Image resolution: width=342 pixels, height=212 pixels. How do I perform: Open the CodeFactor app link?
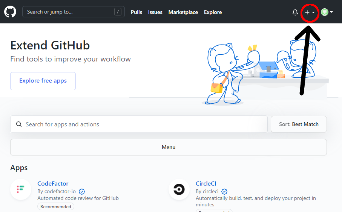53,184
